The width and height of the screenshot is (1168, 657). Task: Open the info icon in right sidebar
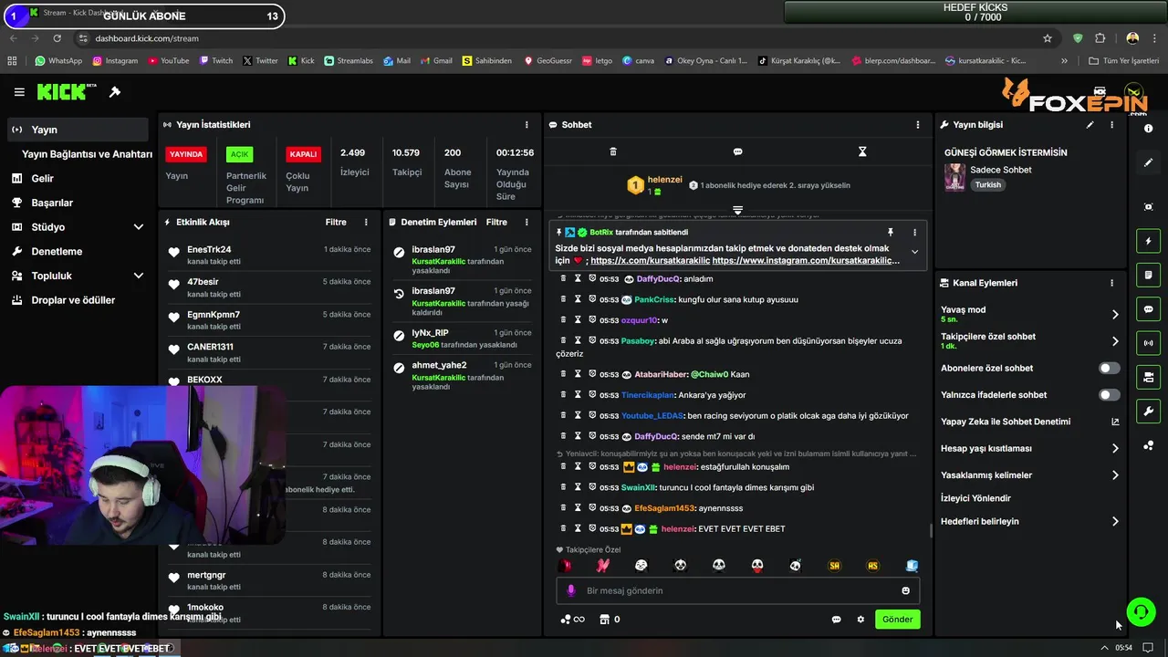click(1148, 129)
